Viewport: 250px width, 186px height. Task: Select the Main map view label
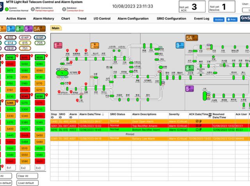pyautogui.click(x=55, y=28)
